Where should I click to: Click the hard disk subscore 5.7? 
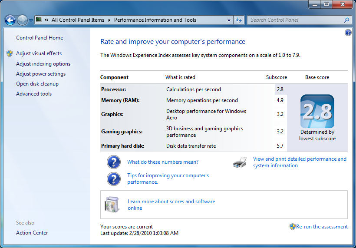pyautogui.click(x=280, y=146)
